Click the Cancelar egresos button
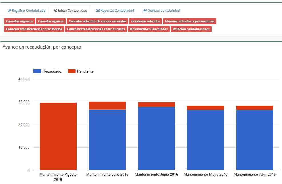Screen dimensions: 282x184 (x=51, y=21)
